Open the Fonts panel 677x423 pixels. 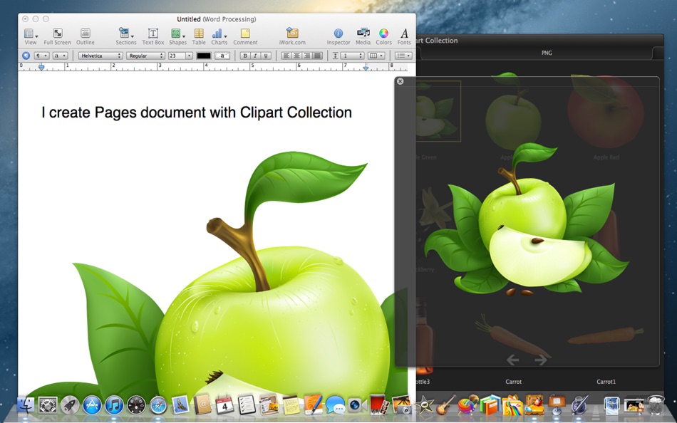click(x=404, y=36)
